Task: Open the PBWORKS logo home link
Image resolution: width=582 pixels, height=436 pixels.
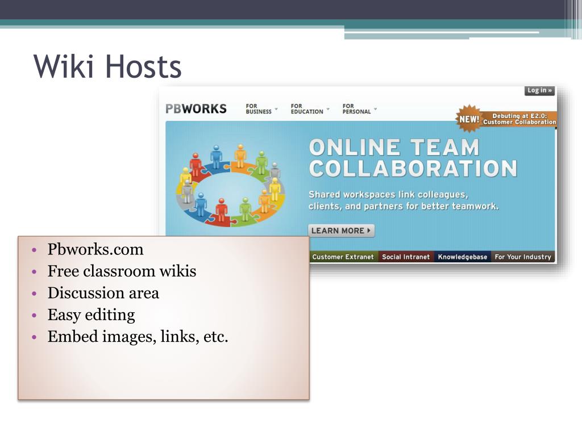Action: pos(196,109)
